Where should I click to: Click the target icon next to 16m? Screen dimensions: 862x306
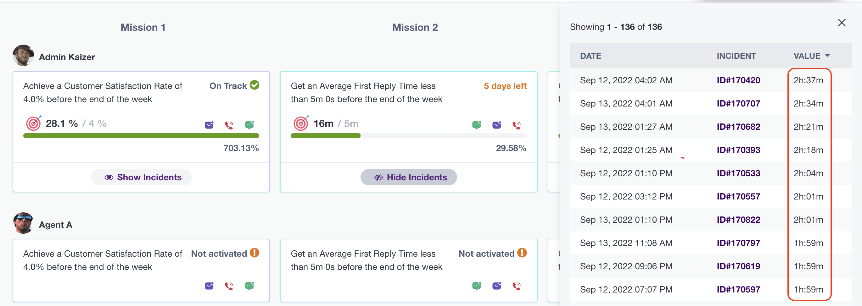(x=301, y=123)
